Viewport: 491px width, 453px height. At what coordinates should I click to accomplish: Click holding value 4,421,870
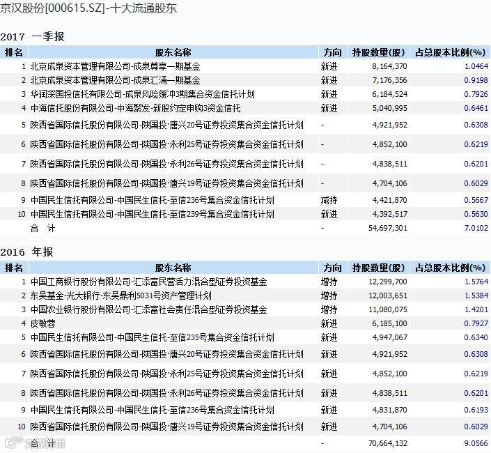[389, 200]
